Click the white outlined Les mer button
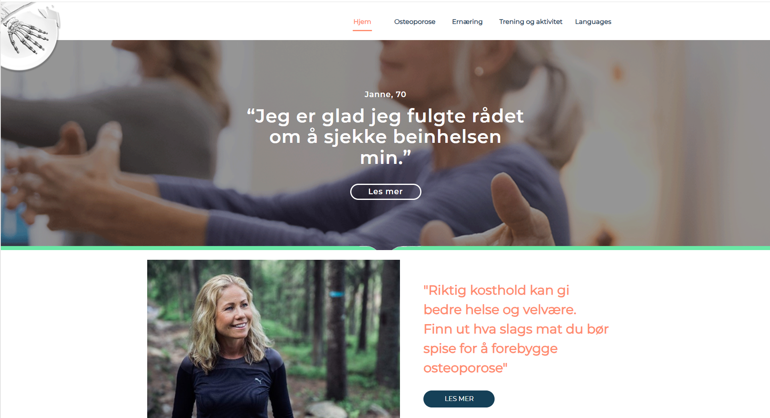770x418 pixels. (x=385, y=191)
